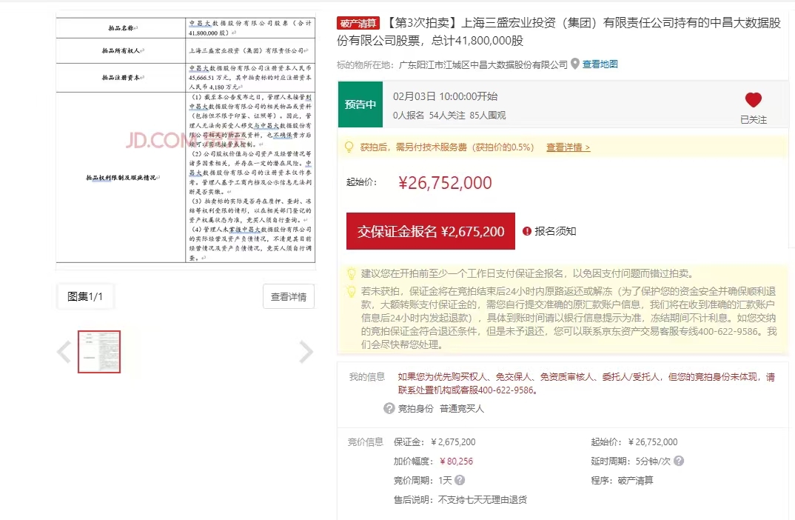Click the help icon next to 竞价周期
Screen dimensions: 795x520
[x=460, y=480]
